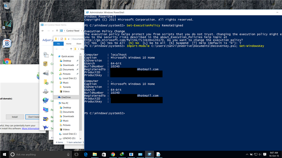This screenshot has height=158, width=282.
Task: Open Music under This PC
Action: pos(66,121)
